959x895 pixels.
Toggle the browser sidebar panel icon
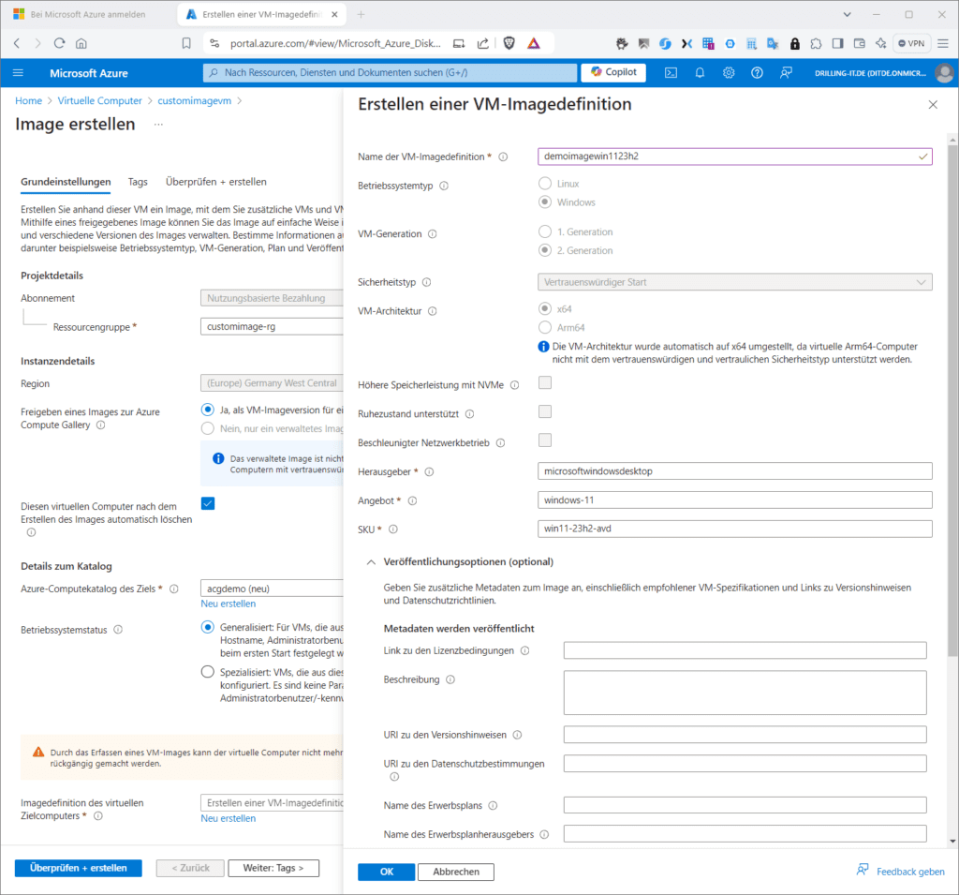(x=838, y=43)
